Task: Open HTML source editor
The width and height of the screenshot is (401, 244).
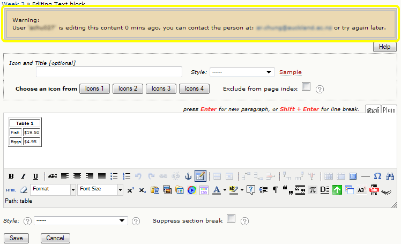Action: tap(11, 190)
